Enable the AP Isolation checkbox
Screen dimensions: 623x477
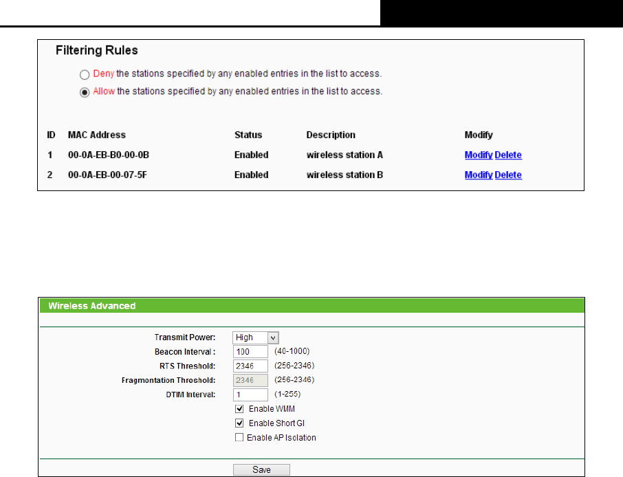coord(239,438)
